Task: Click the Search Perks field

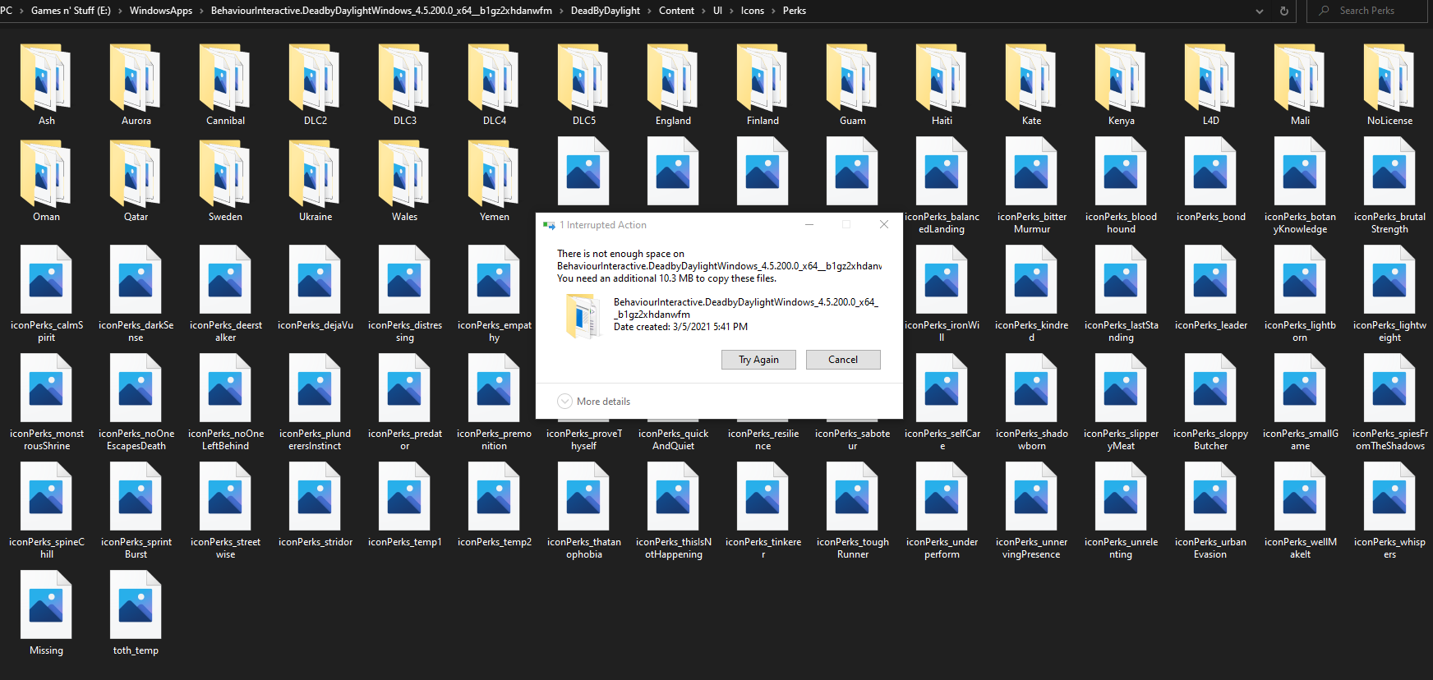Action: tap(1368, 11)
